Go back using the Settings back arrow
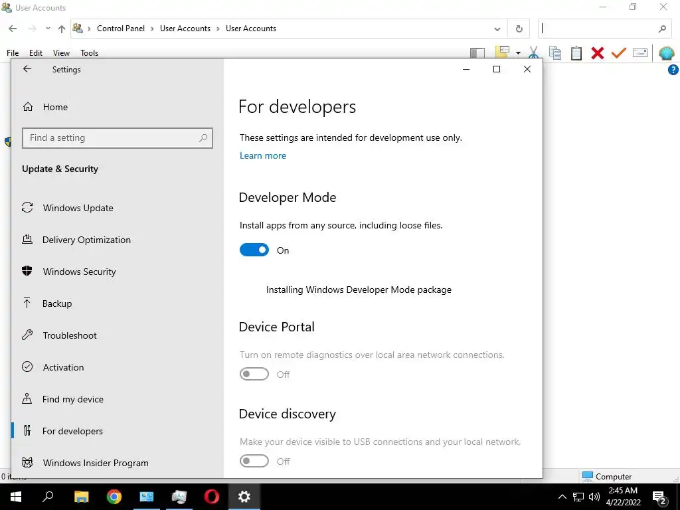Screen dimensions: 680x510 27,69
